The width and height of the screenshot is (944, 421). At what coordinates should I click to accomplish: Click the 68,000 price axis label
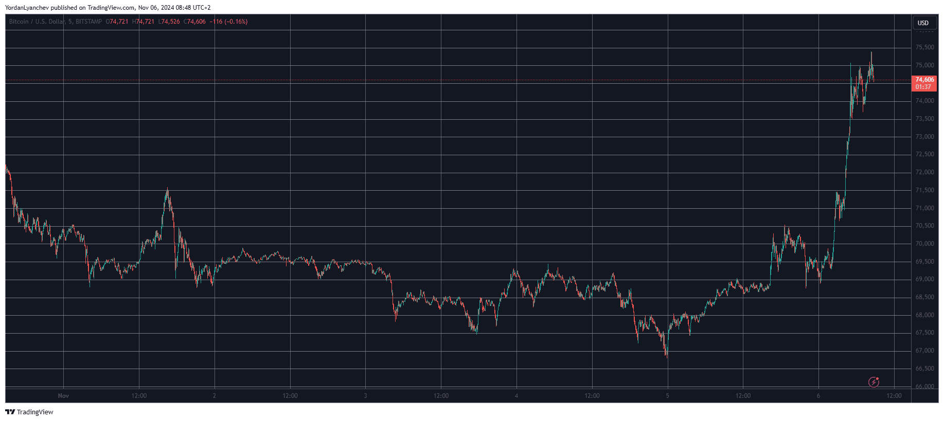coord(924,315)
